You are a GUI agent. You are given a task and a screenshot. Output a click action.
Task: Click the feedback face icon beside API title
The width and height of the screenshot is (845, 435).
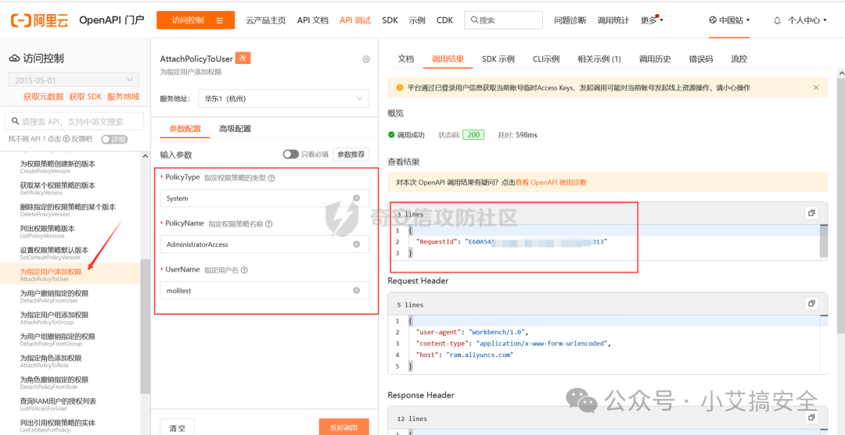pyautogui.click(x=366, y=59)
